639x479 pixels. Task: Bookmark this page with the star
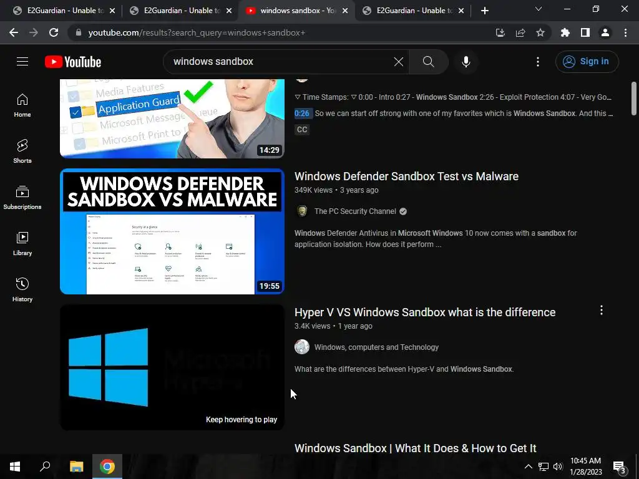[x=540, y=32]
